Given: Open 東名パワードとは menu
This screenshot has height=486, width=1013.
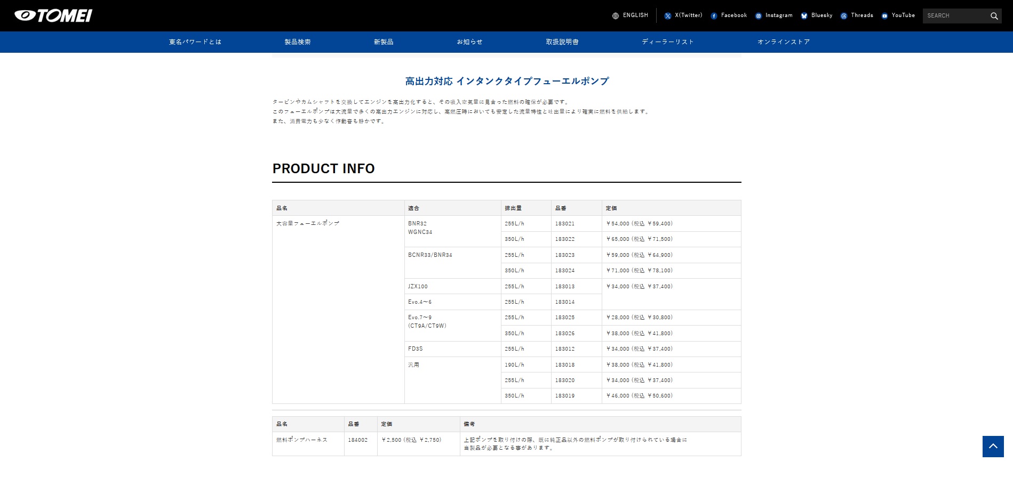Looking at the screenshot, I should pyautogui.click(x=195, y=42).
